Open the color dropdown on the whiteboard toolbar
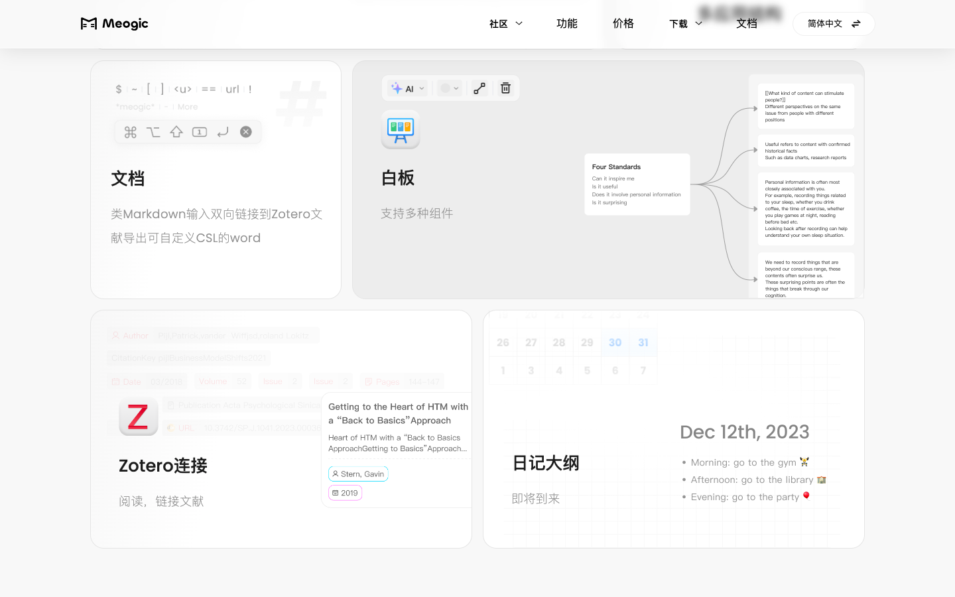The width and height of the screenshot is (955, 597). 456,88
